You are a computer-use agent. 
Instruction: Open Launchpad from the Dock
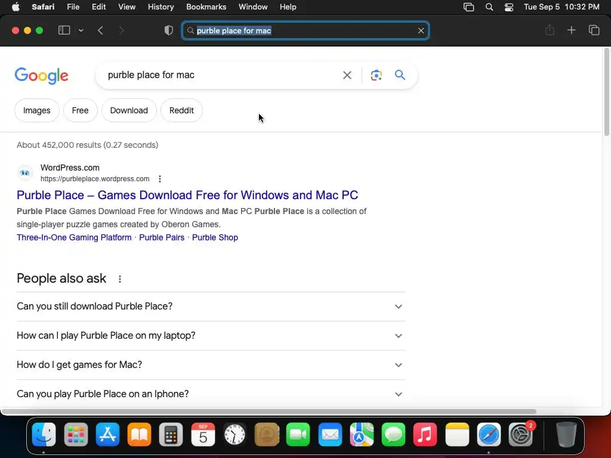[x=76, y=434]
